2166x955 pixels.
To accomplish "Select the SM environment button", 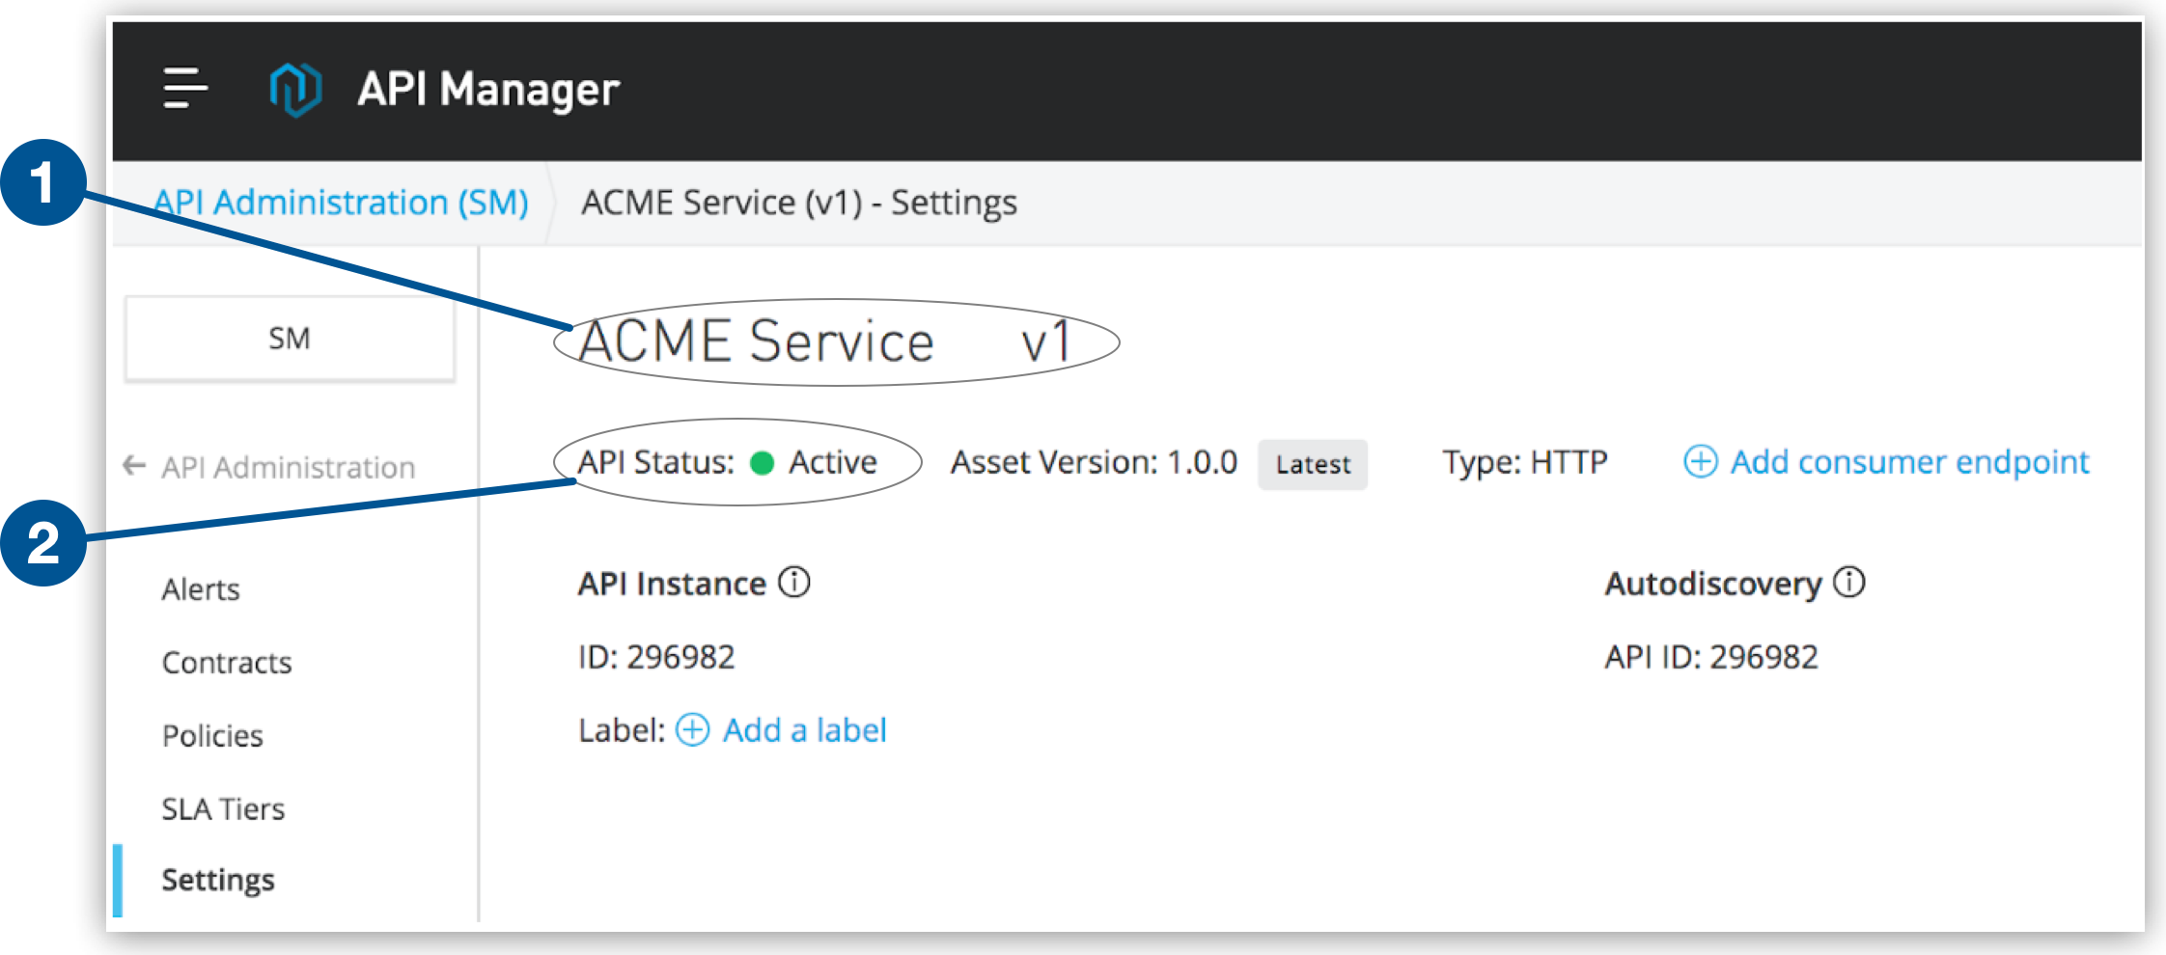I will pyautogui.click(x=290, y=339).
